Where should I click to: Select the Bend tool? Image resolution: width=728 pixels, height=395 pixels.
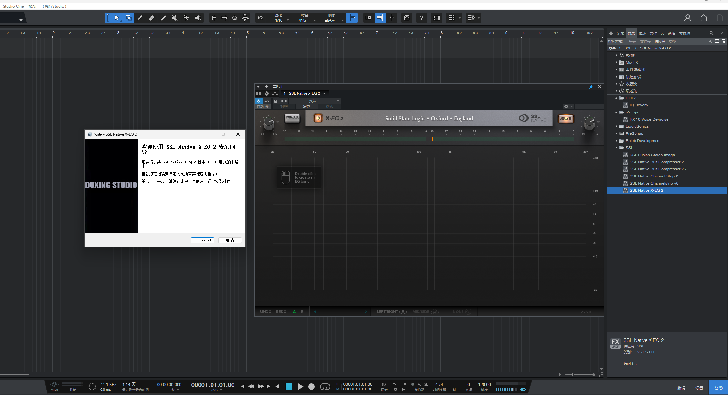(186, 18)
